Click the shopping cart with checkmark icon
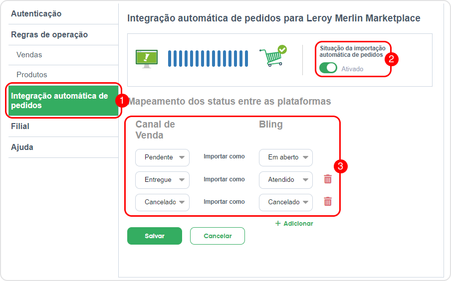 tap(273, 56)
